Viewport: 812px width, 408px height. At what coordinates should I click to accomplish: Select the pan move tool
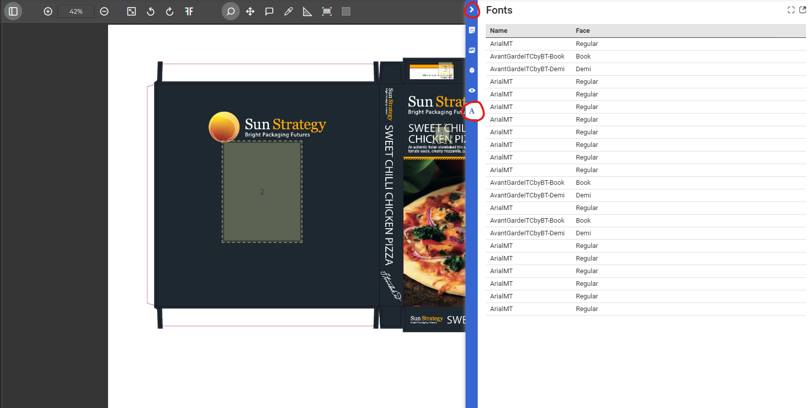[x=250, y=11]
